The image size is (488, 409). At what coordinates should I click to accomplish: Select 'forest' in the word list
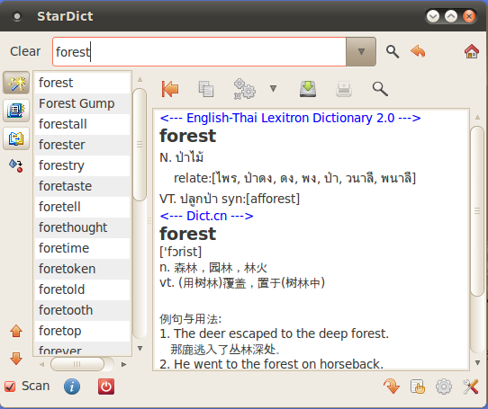[82, 83]
